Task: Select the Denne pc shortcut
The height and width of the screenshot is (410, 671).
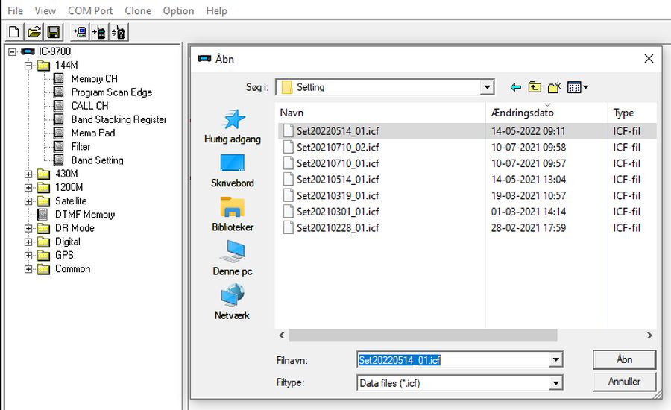Action: pos(233,258)
